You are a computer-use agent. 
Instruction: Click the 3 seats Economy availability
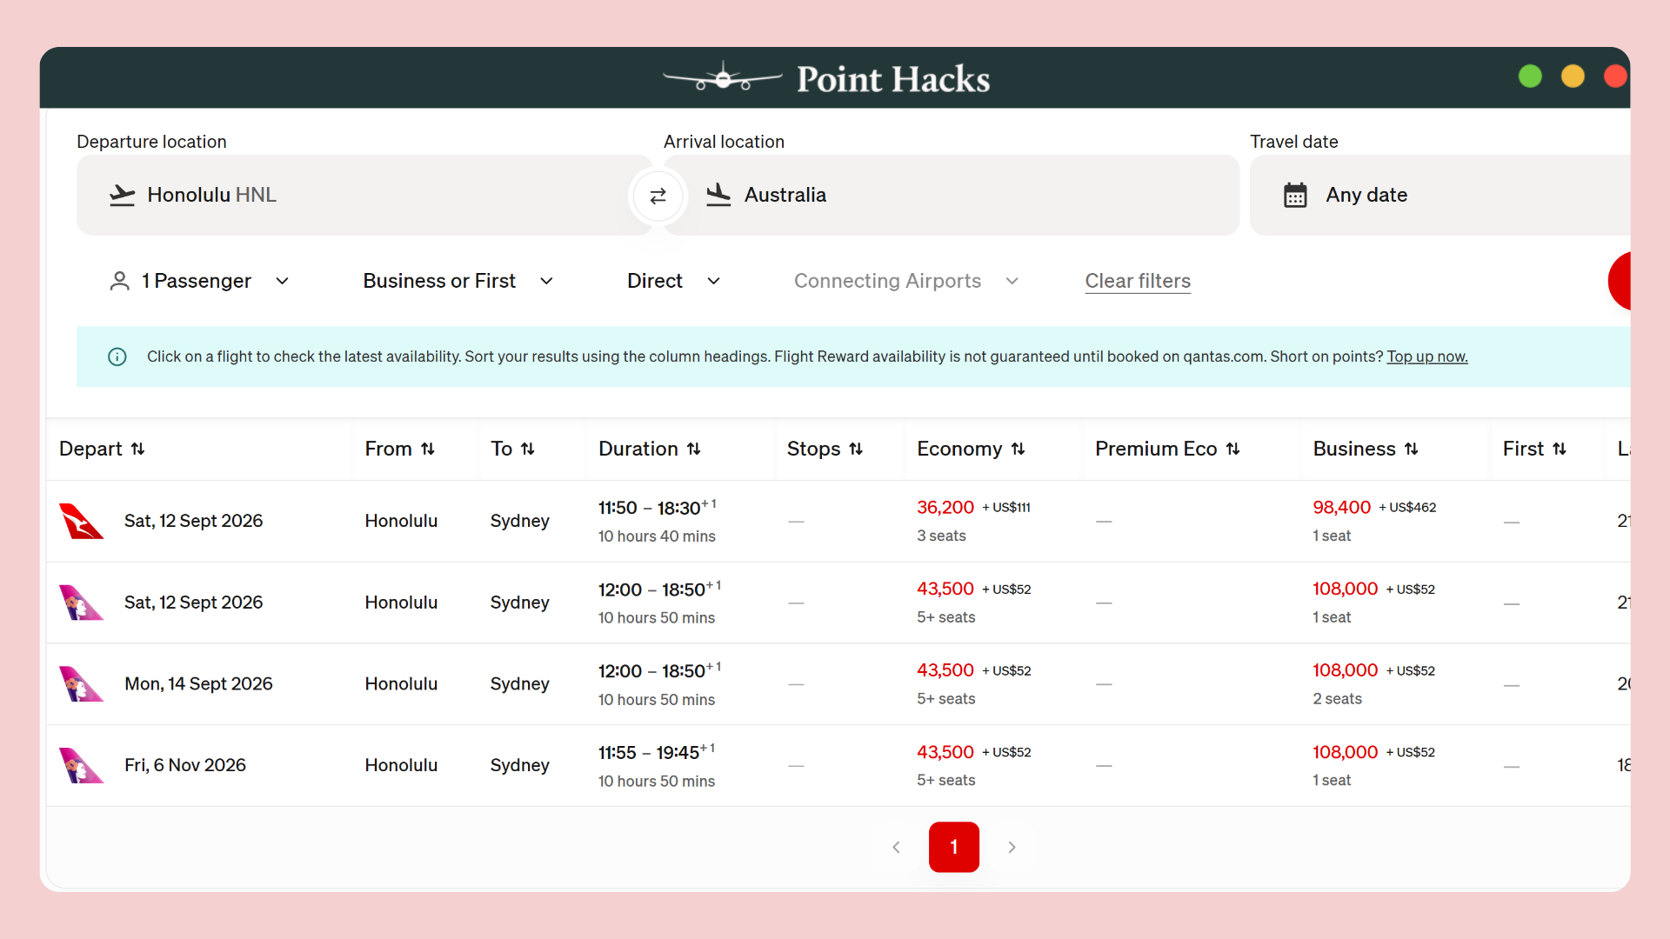(x=941, y=536)
